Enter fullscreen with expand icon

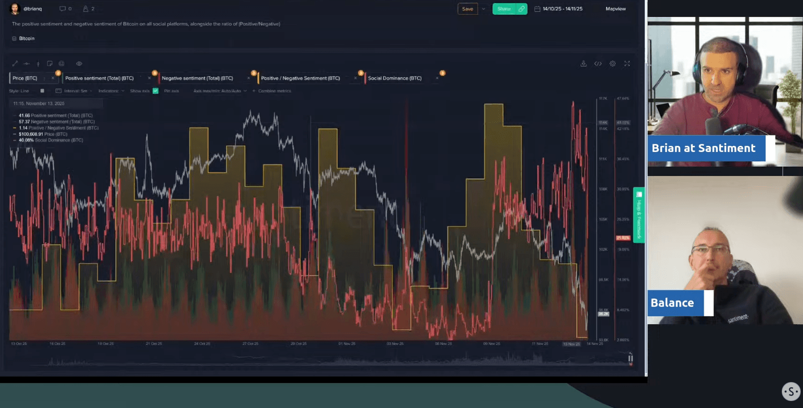point(627,64)
